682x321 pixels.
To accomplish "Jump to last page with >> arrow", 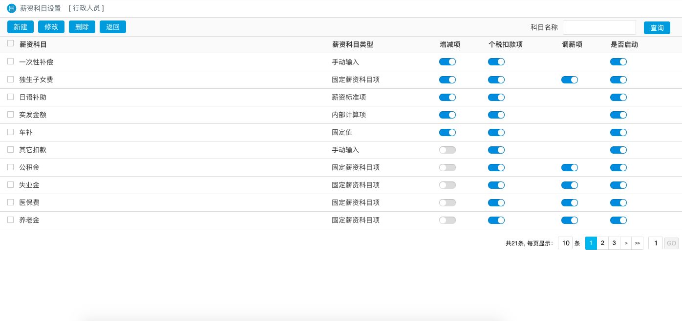I will tap(637, 243).
